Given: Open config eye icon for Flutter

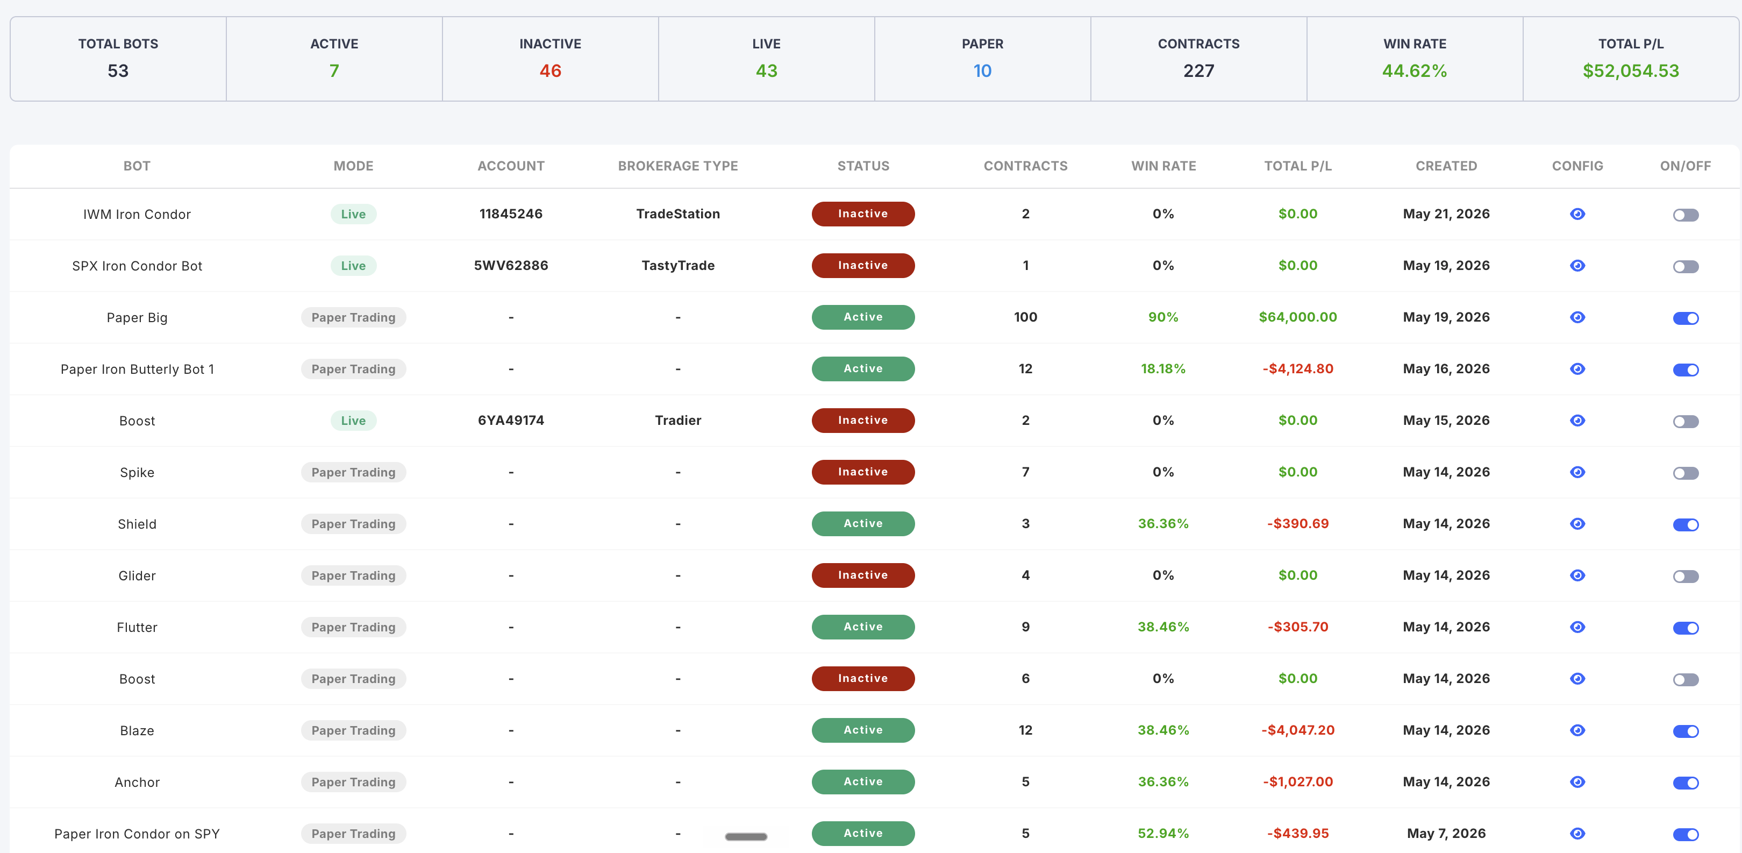Looking at the screenshot, I should (1577, 627).
